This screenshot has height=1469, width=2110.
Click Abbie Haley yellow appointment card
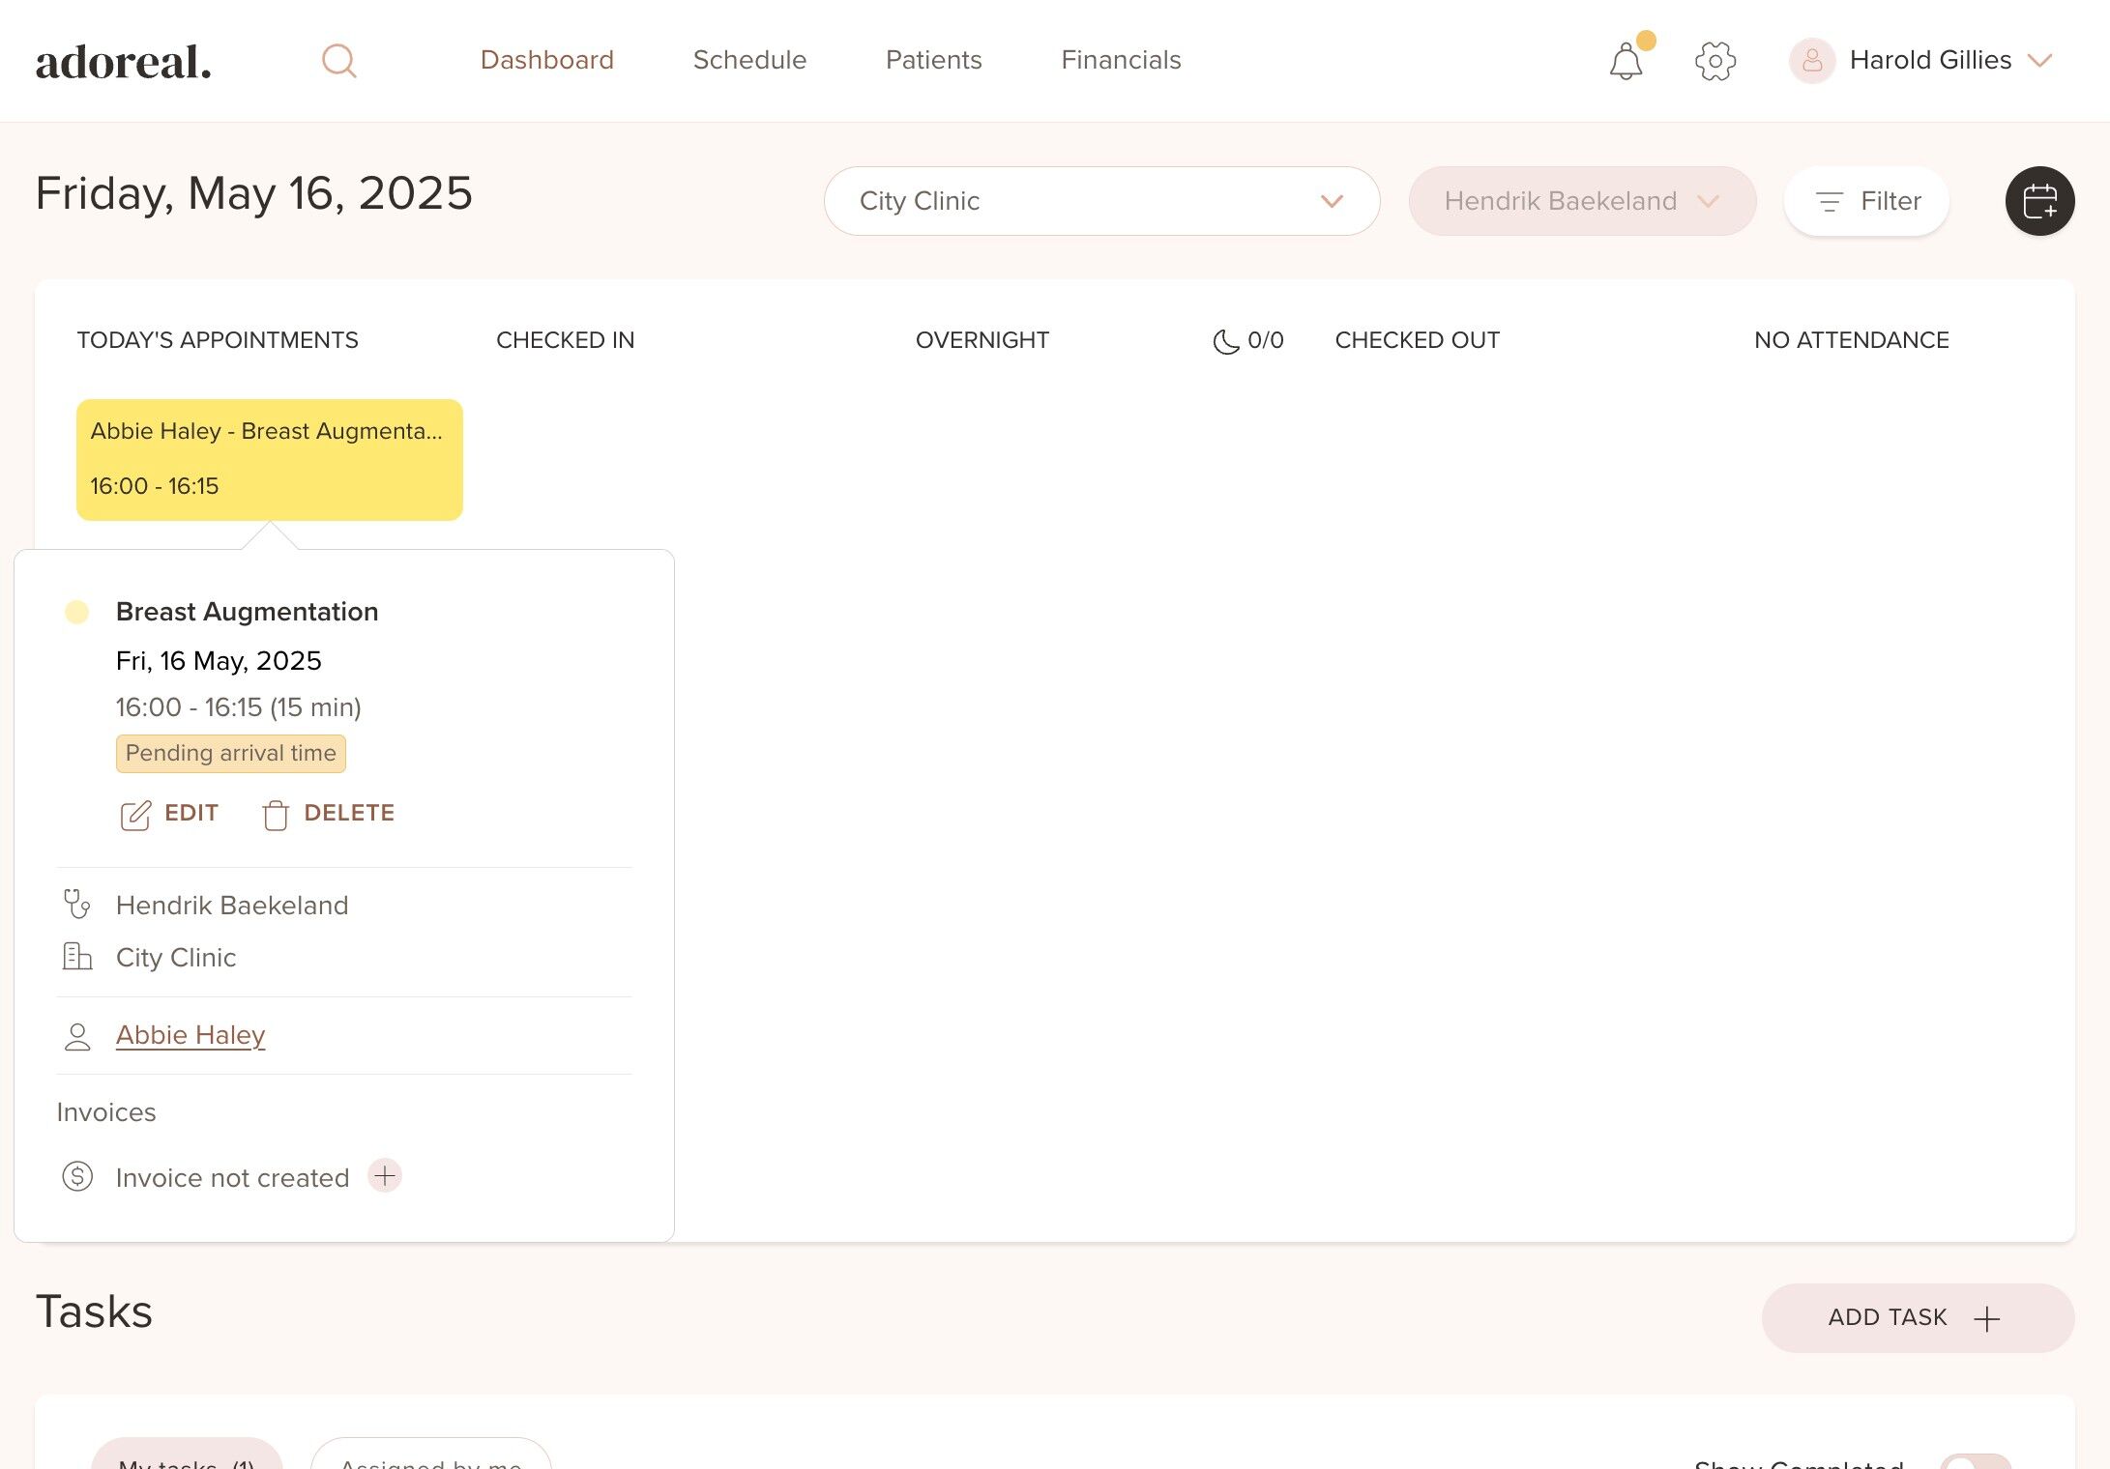[270, 460]
